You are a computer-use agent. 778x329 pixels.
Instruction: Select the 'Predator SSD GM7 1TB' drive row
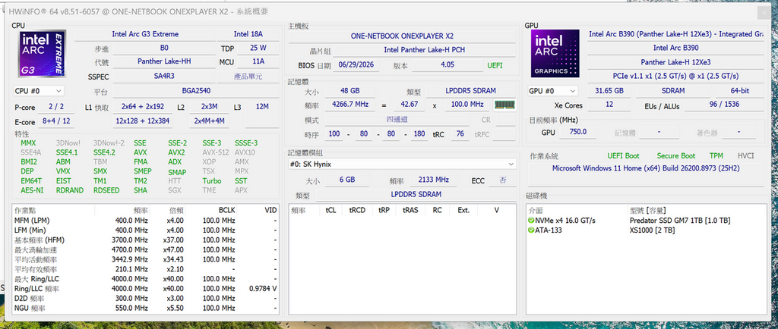[x=645, y=221]
